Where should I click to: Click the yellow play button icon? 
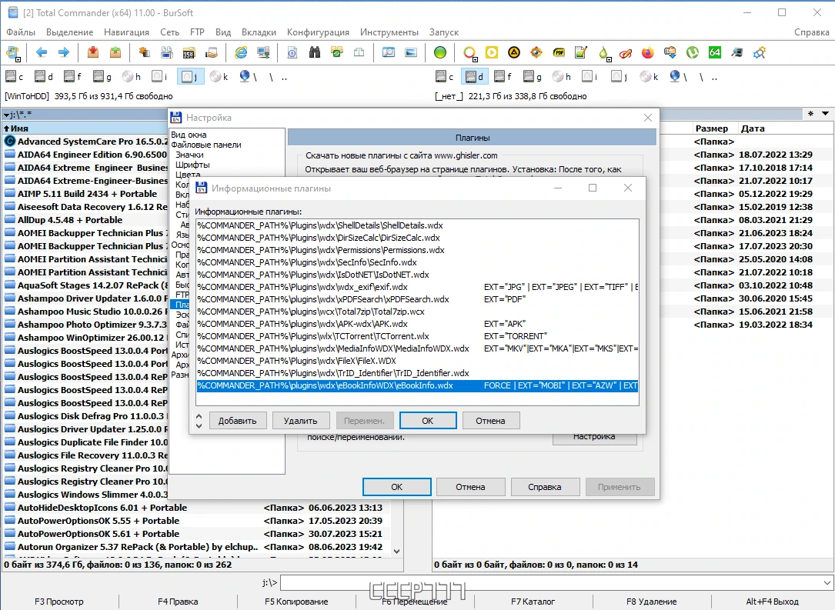tap(492, 52)
